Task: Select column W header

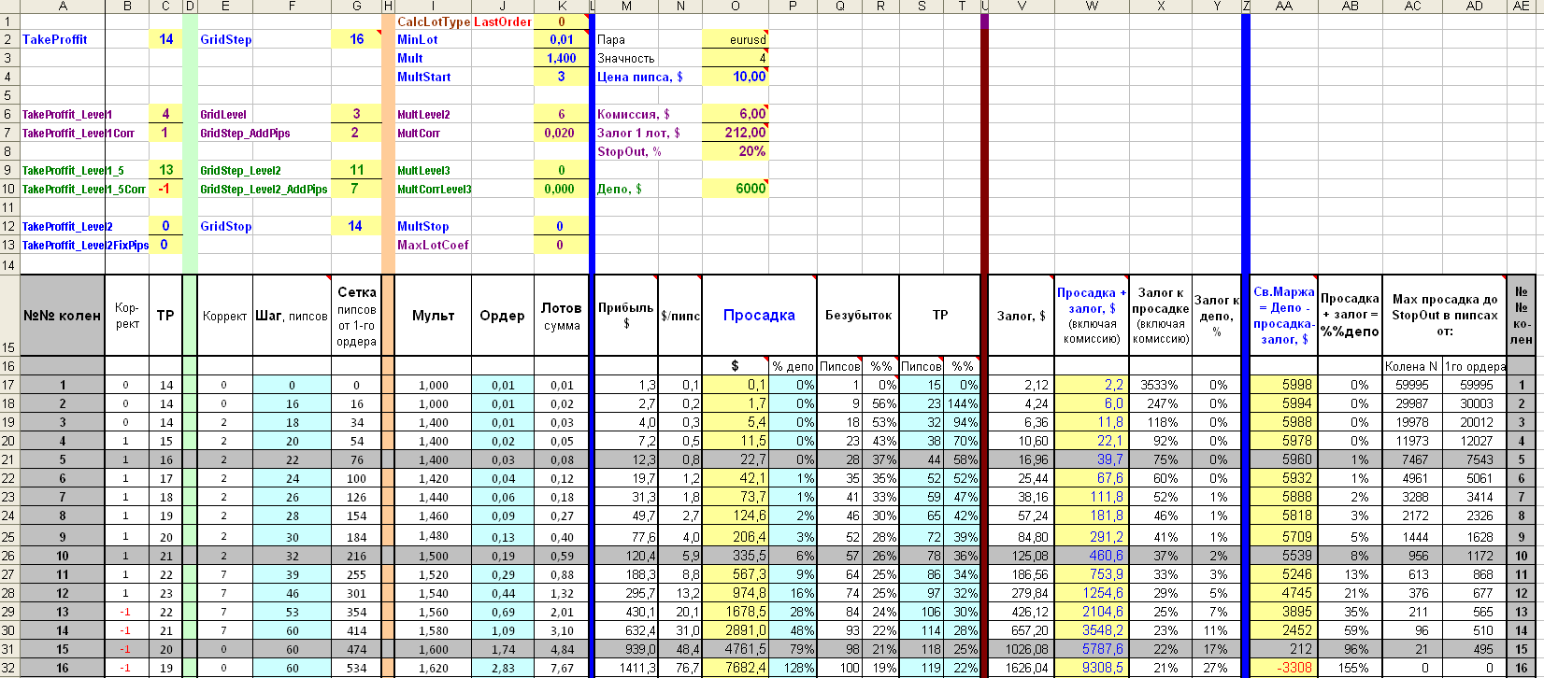Action: point(1092,7)
